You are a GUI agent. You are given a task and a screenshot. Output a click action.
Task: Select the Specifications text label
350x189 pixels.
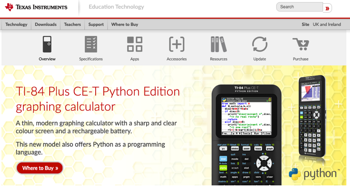tap(91, 59)
